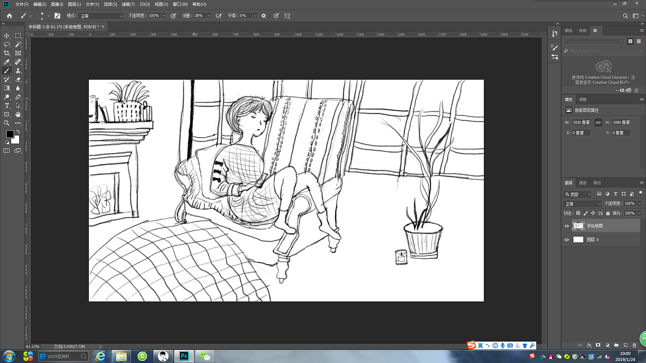Toggle the brush settings panel

click(57, 16)
